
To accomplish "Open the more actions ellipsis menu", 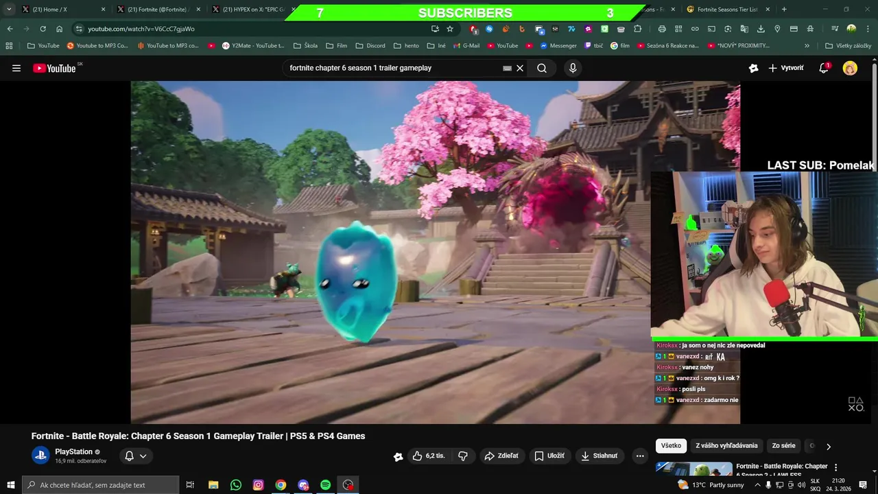I will click(640, 456).
